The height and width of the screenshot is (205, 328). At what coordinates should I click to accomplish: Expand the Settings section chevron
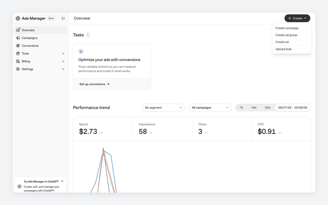[63, 69]
